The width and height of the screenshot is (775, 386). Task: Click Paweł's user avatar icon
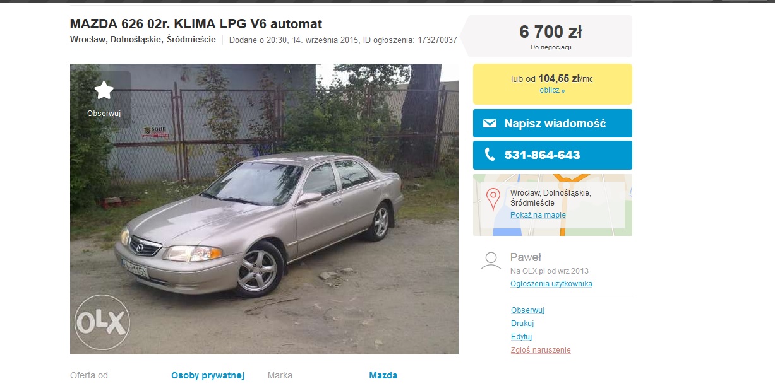click(491, 260)
